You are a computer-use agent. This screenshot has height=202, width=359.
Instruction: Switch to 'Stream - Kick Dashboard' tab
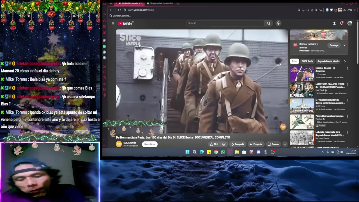pyautogui.click(x=160, y=3)
